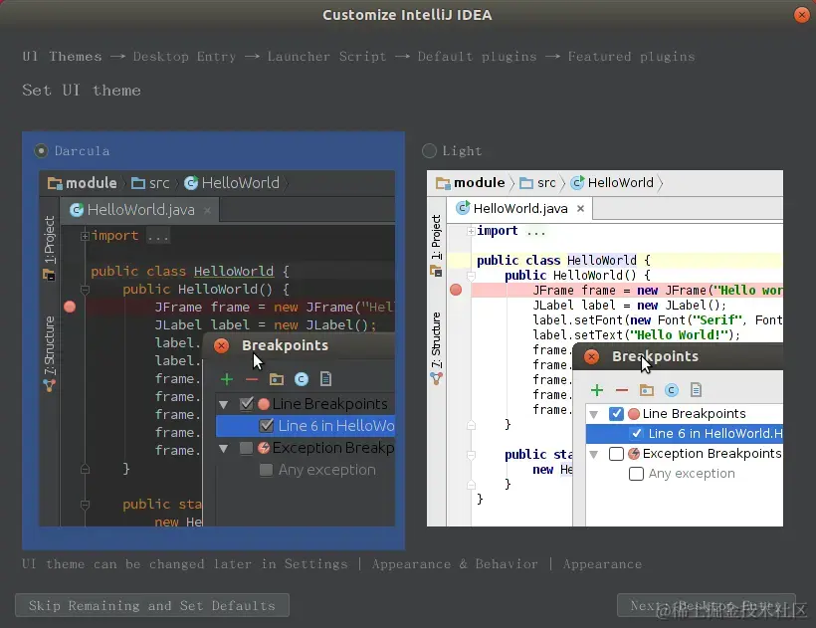Close Breakpoints popup in Darcula preview
The height and width of the screenshot is (628, 816).
[221, 346]
